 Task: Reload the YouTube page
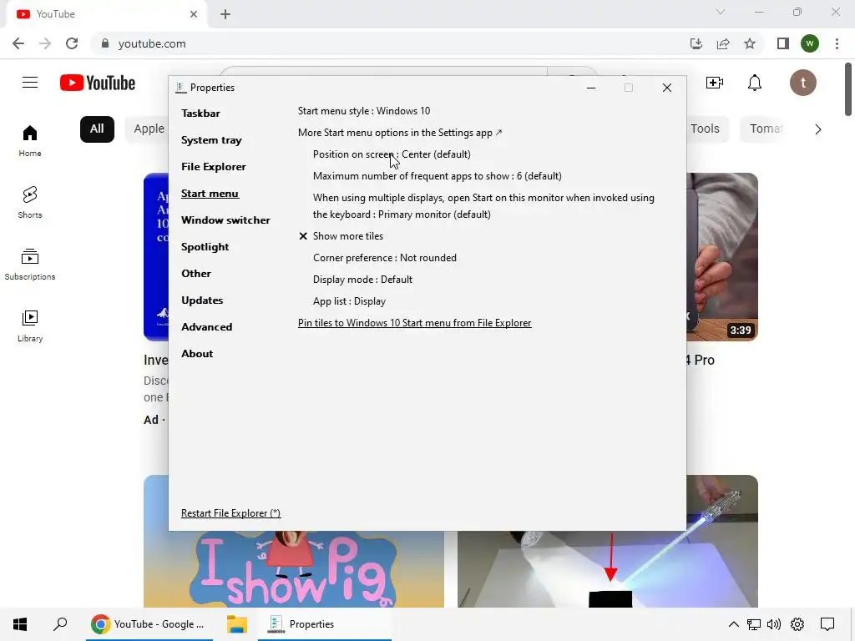pos(72,43)
